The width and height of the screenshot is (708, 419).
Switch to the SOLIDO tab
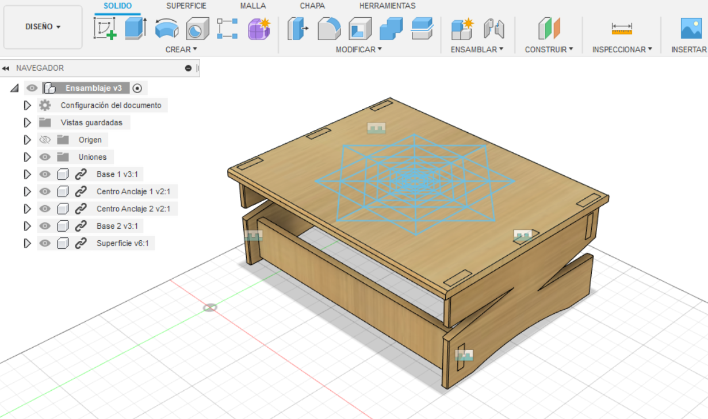(x=117, y=6)
